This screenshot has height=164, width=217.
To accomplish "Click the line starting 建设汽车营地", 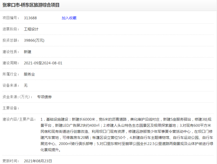I will pos(127,138).
